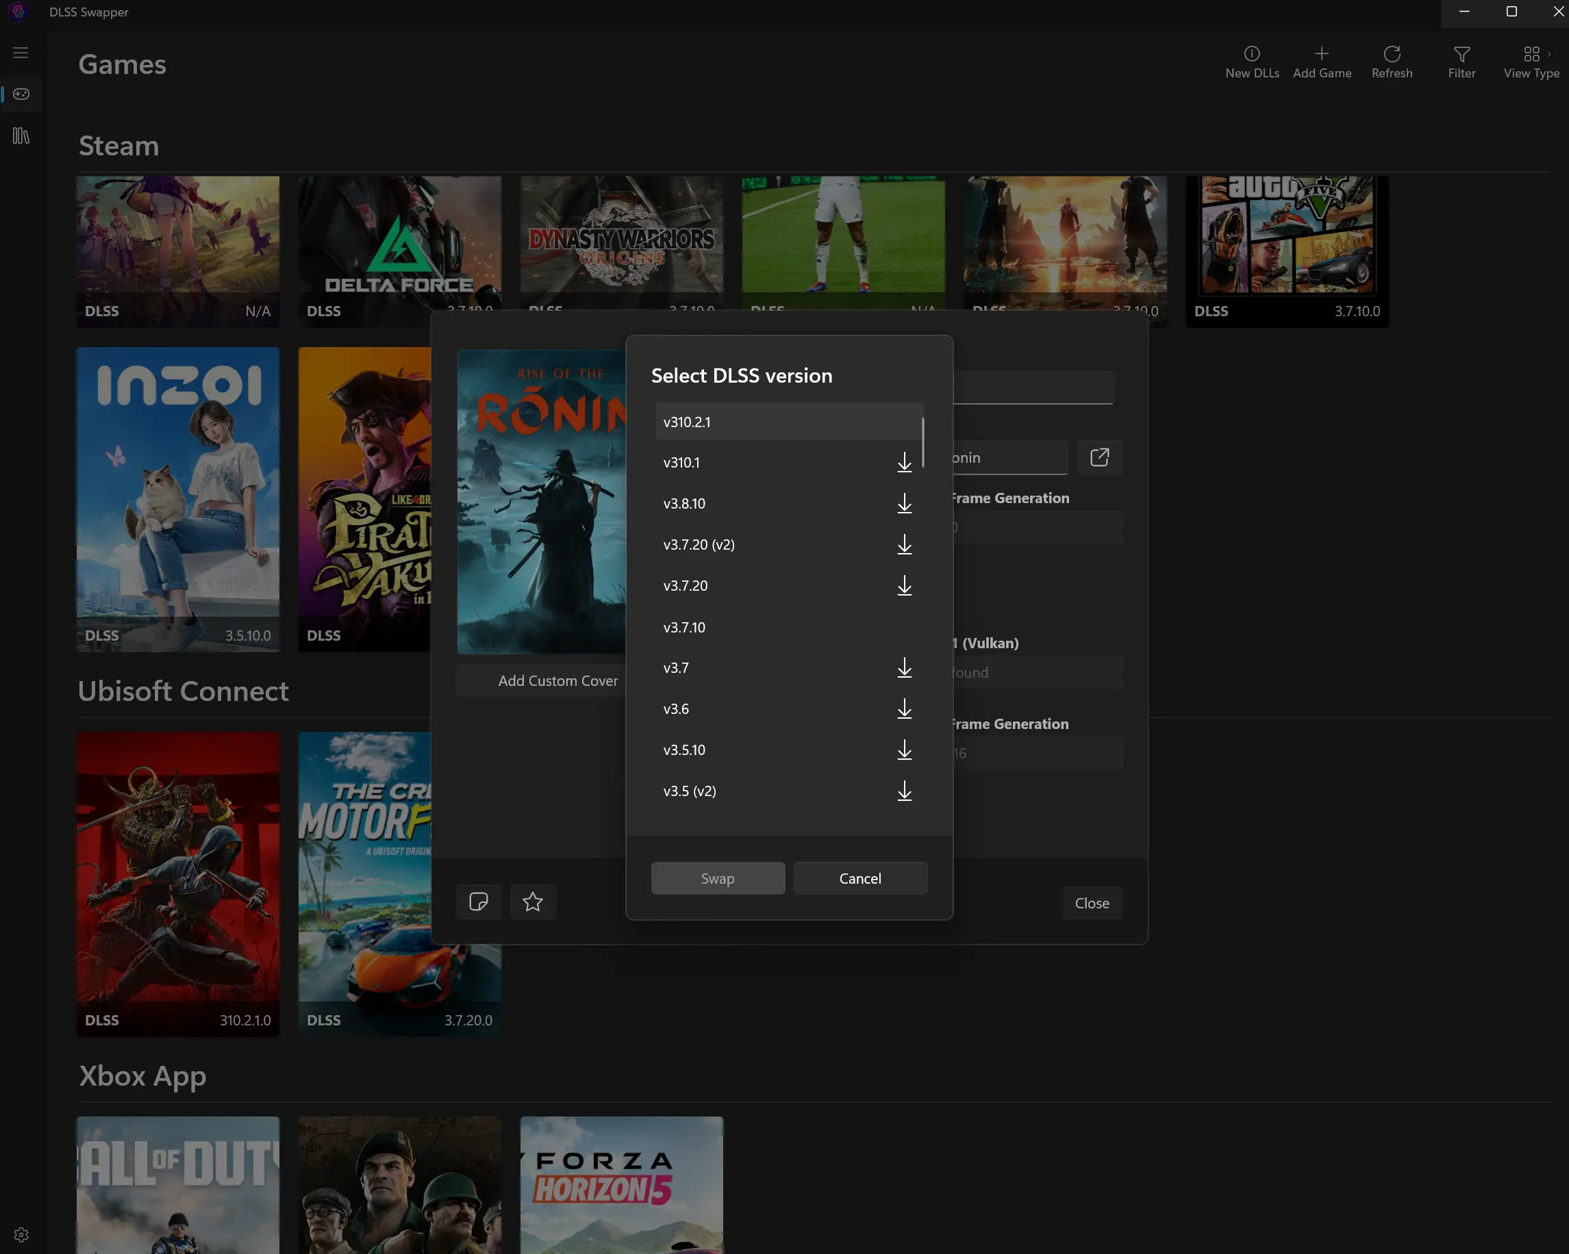Image resolution: width=1569 pixels, height=1254 pixels.
Task: Download DLSS v3.5.10
Action: tap(904, 750)
